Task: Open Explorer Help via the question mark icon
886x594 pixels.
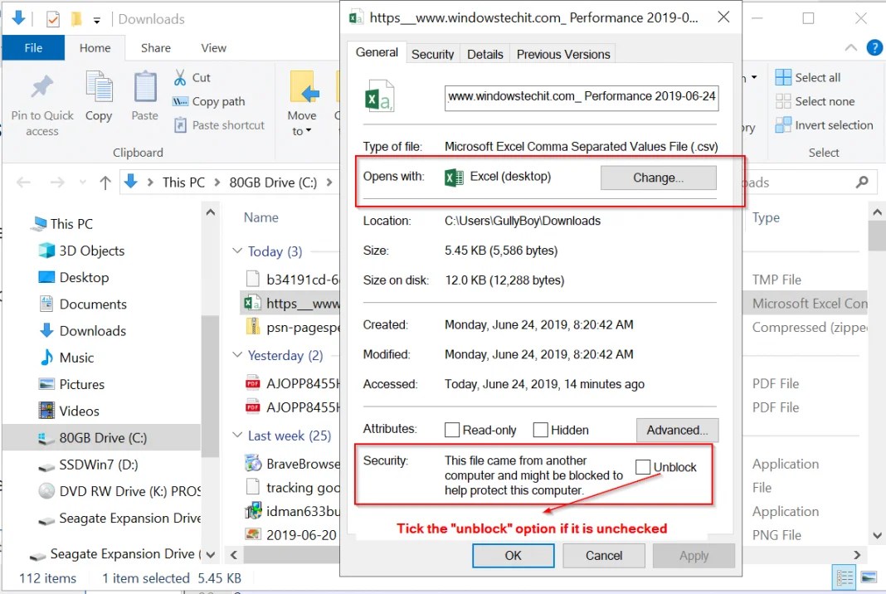Action: 874,47
